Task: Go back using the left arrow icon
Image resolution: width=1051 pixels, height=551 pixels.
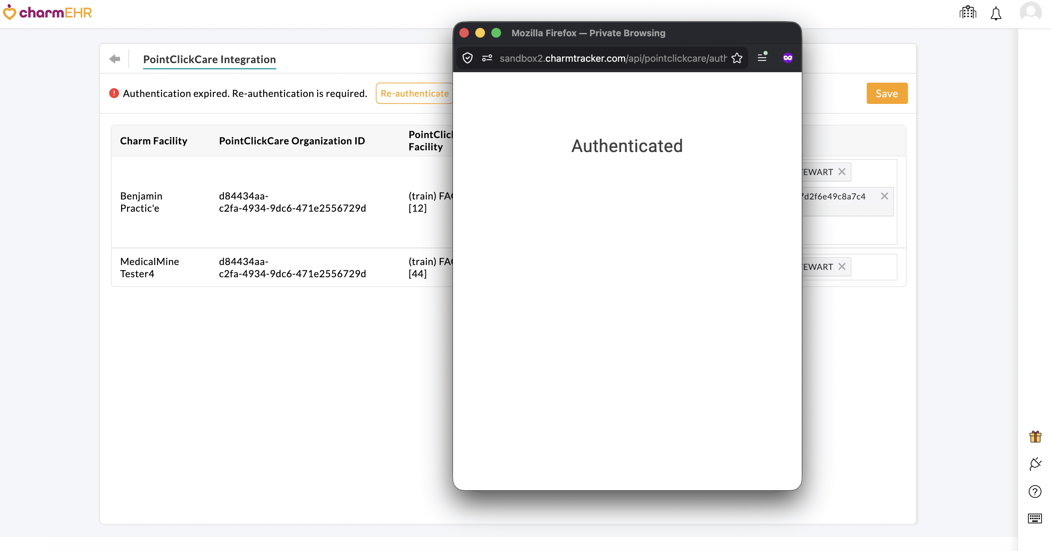Action: point(115,59)
